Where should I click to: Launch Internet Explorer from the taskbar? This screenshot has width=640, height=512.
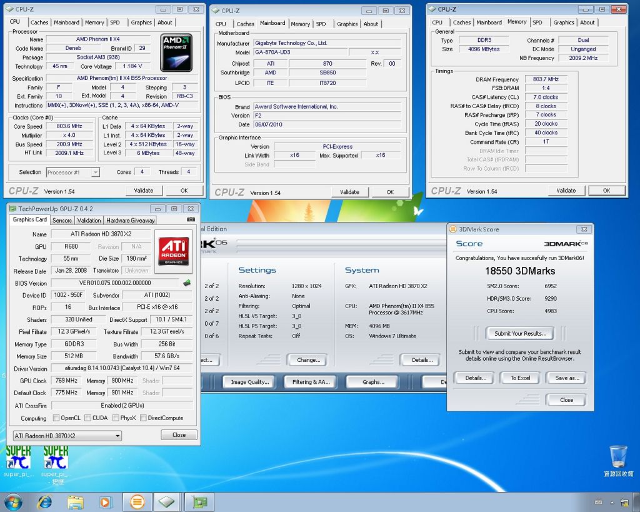coord(44,502)
